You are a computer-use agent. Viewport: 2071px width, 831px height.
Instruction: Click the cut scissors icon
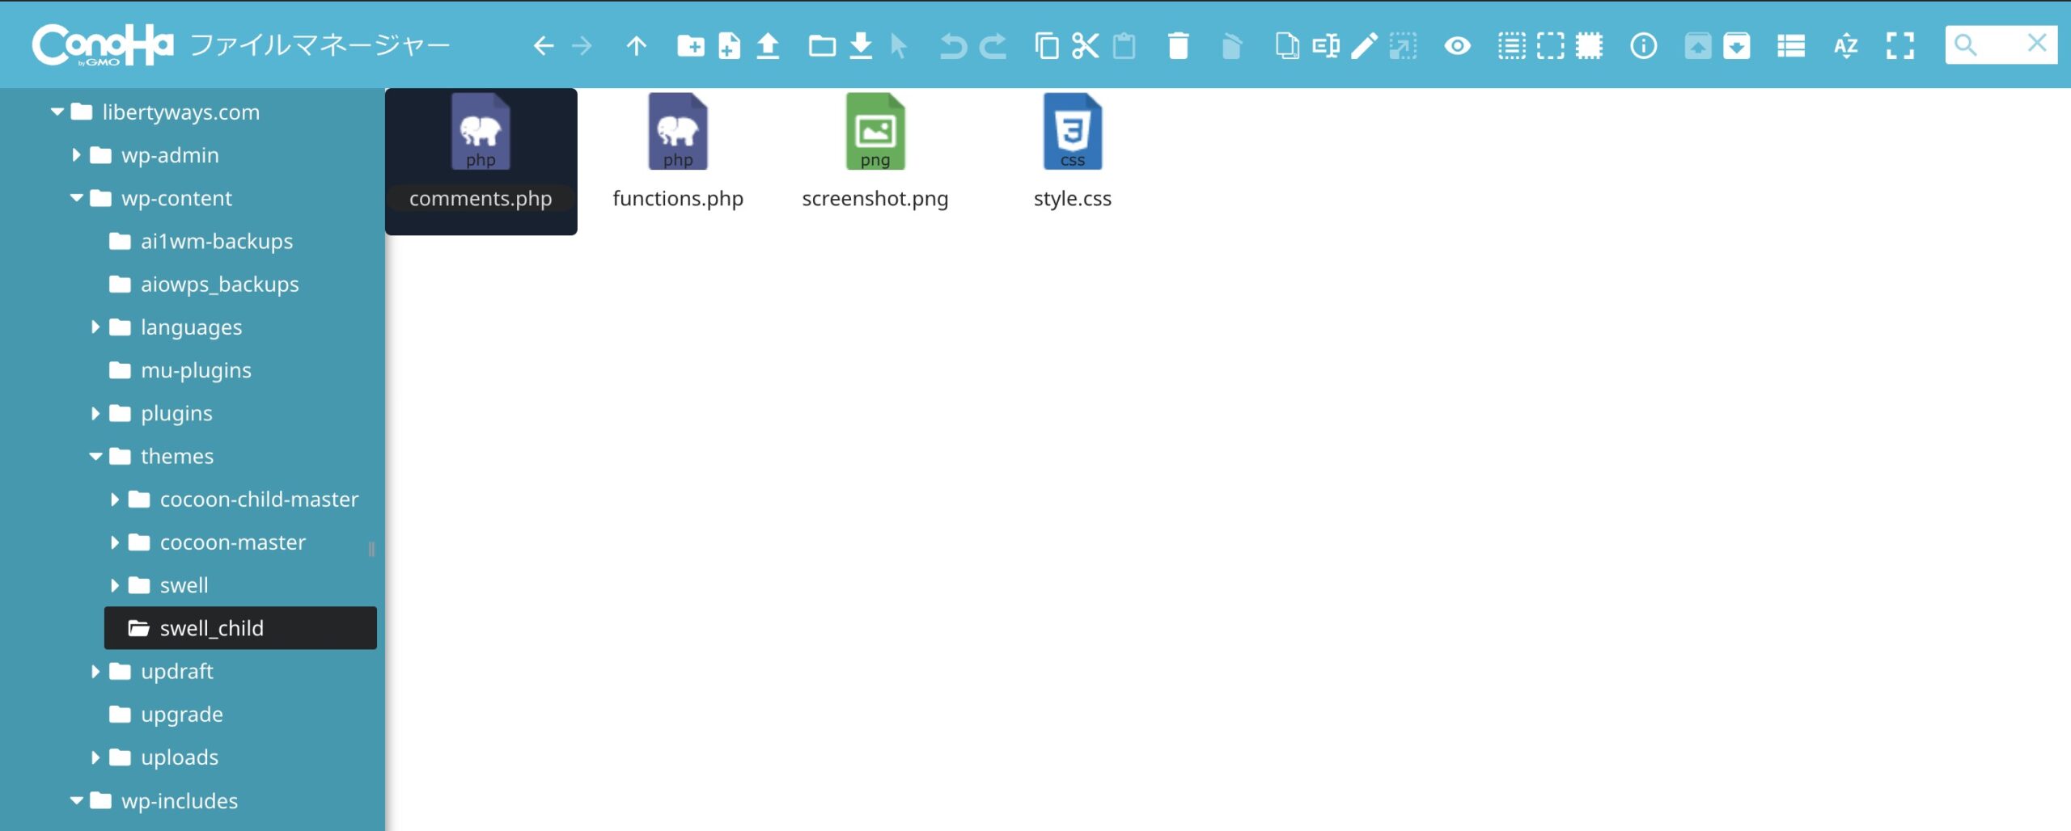pyautogui.click(x=1086, y=46)
